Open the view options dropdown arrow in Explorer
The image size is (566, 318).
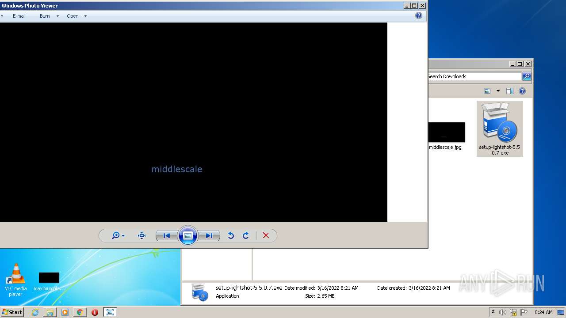click(x=498, y=91)
